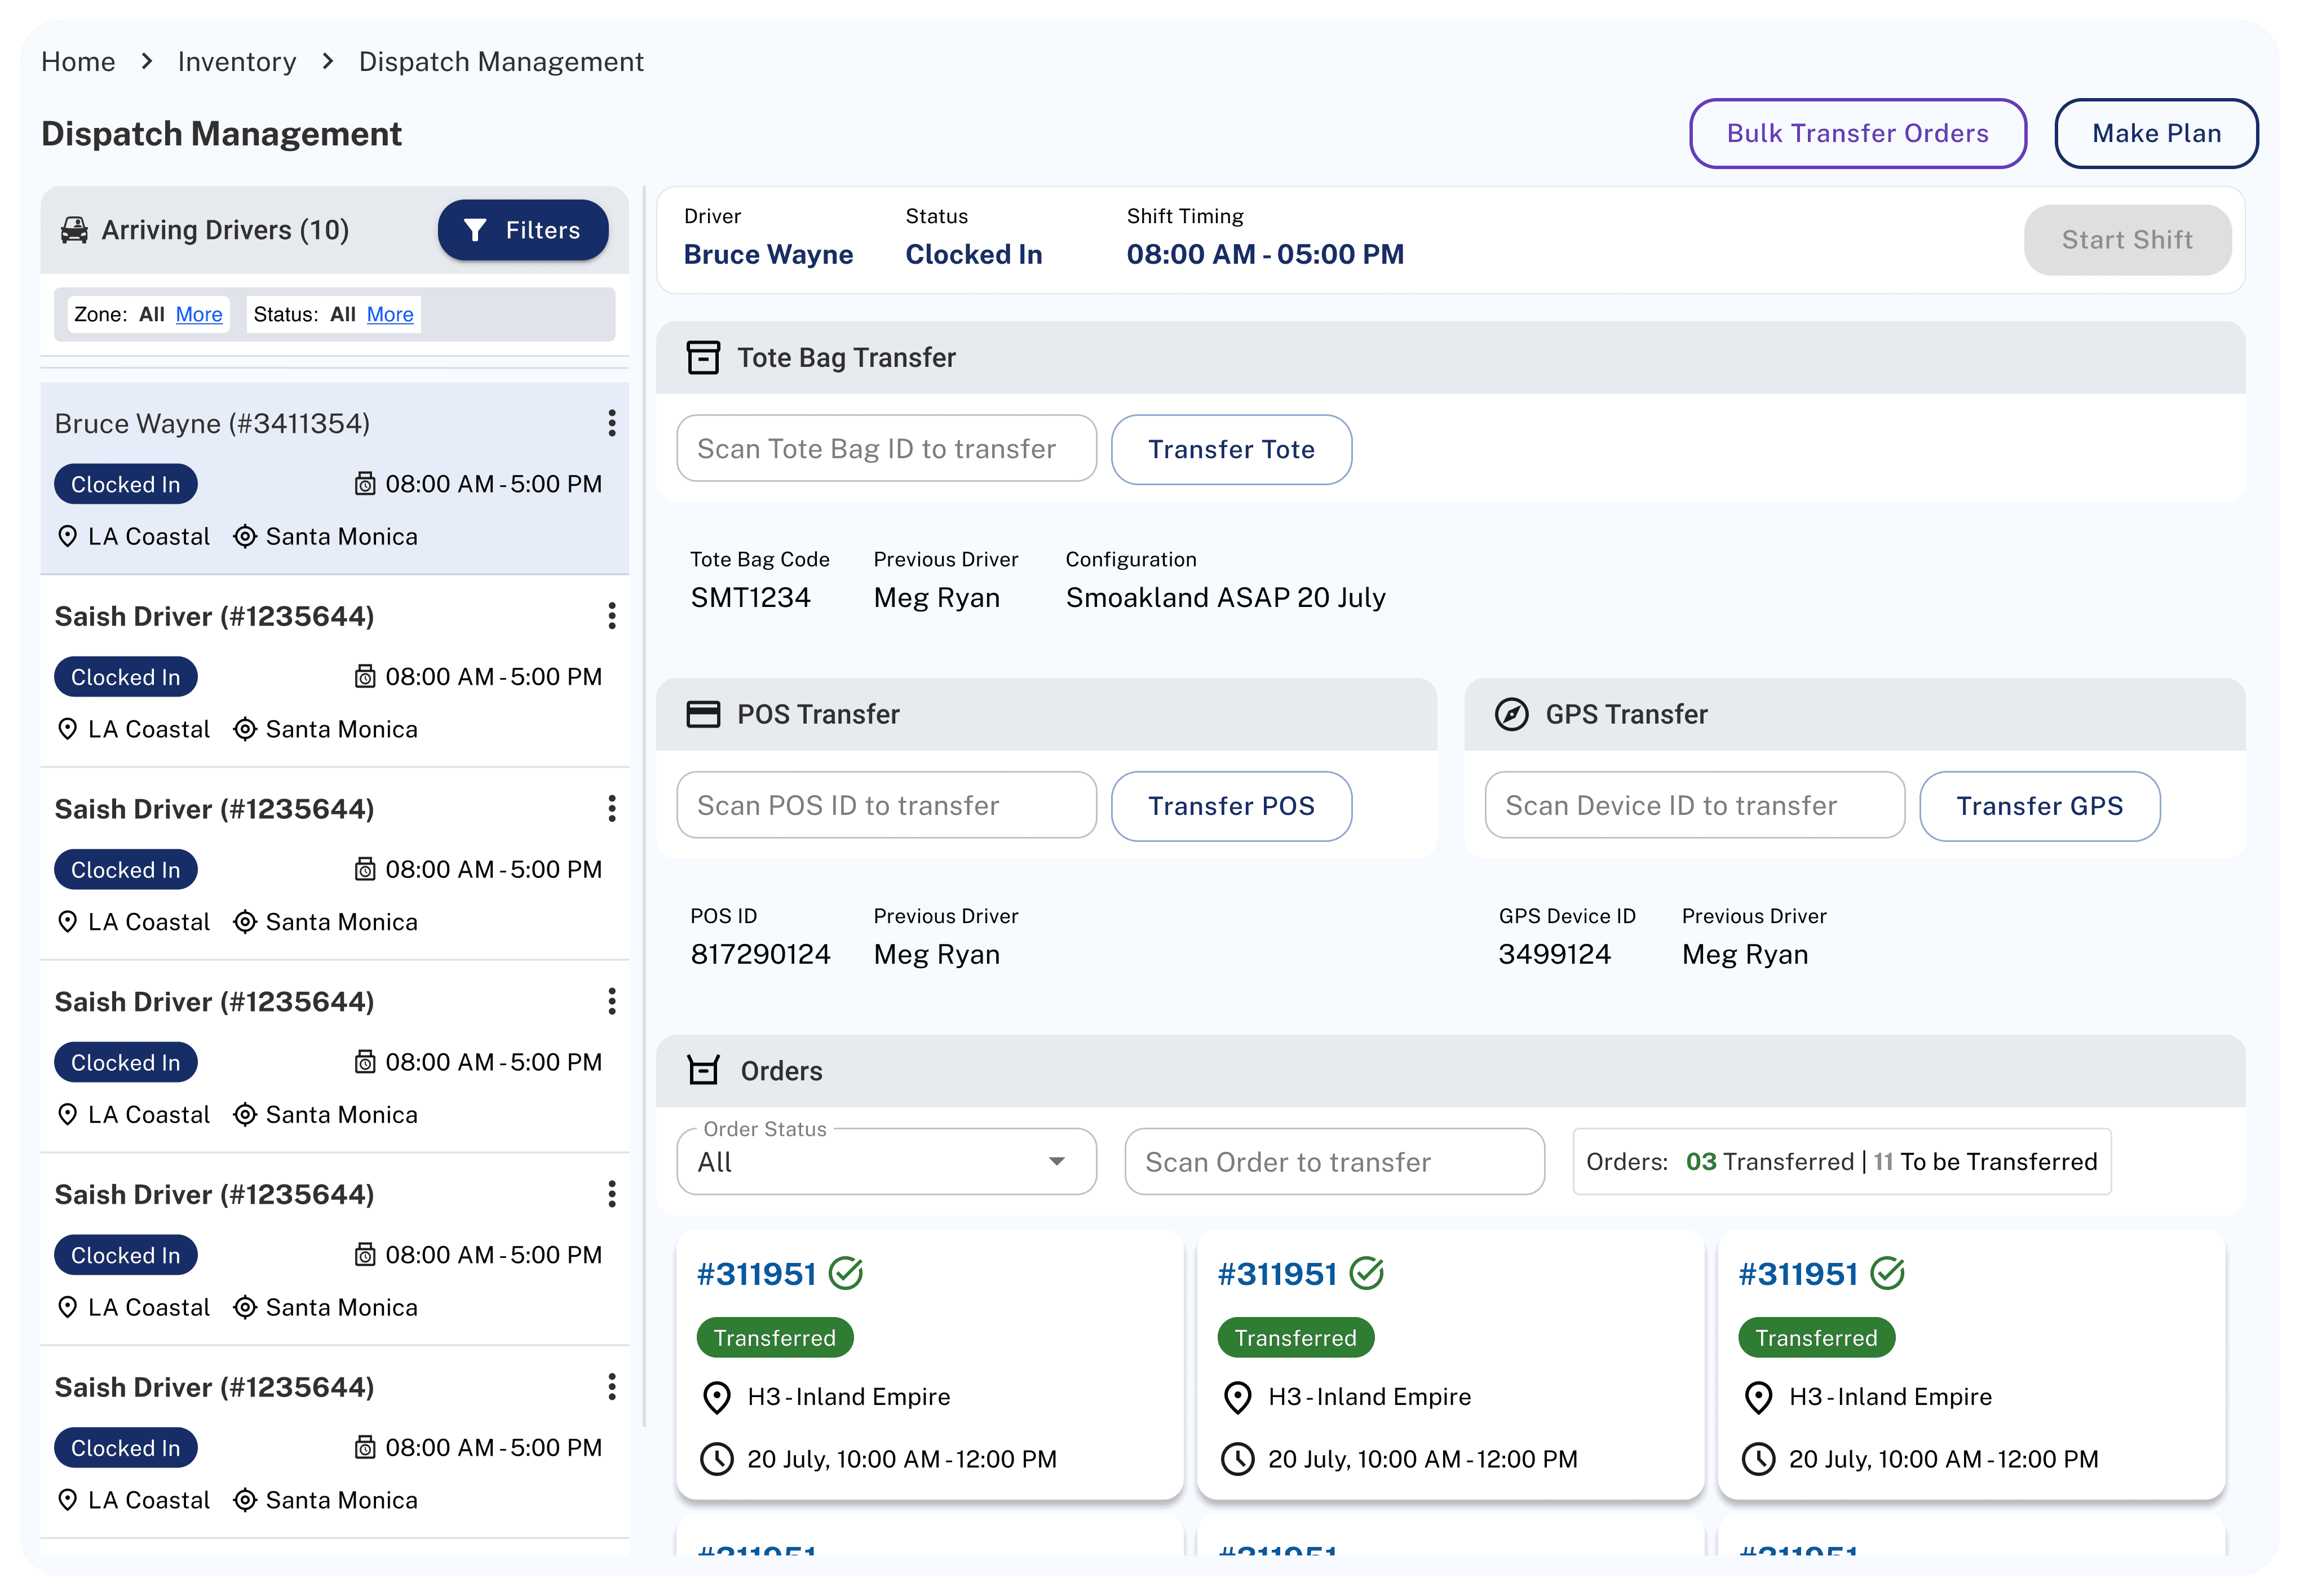2300x1596 pixels.
Task: Navigate to Home breadcrumb
Action: [x=78, y=62]
